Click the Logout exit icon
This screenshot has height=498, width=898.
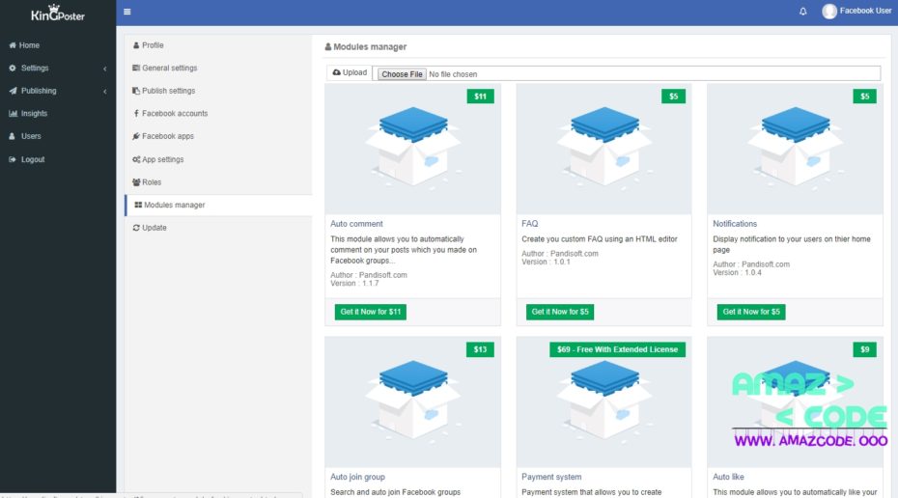coord(13,159)
